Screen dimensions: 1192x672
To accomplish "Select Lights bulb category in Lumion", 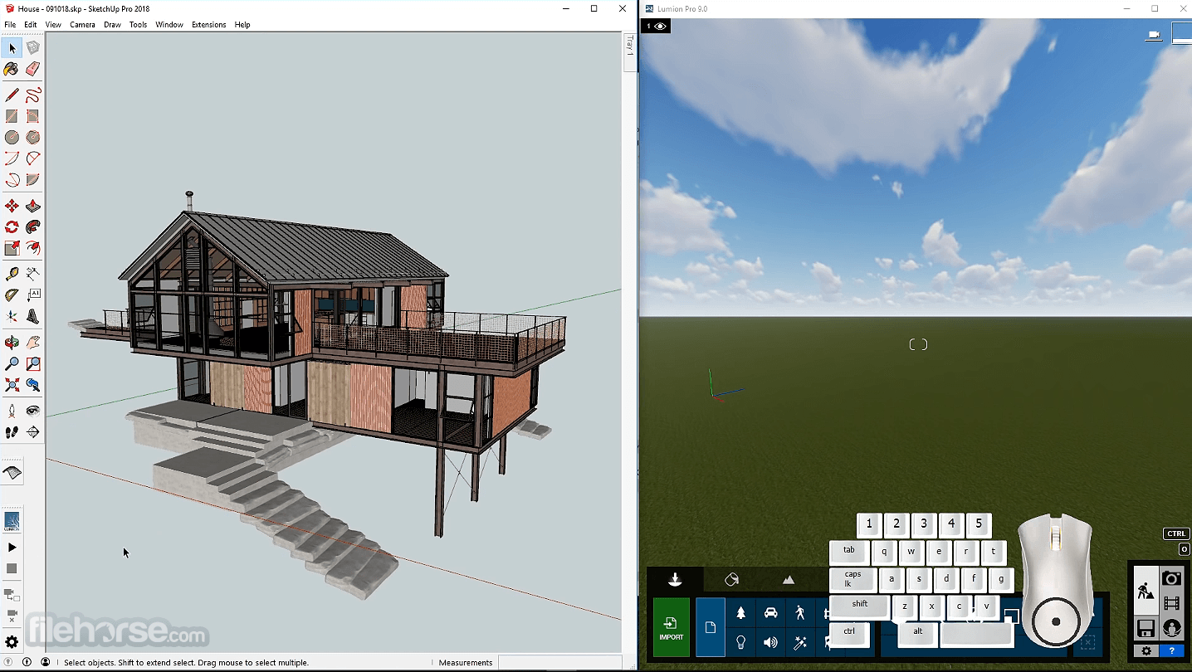I will pos(741,642).
